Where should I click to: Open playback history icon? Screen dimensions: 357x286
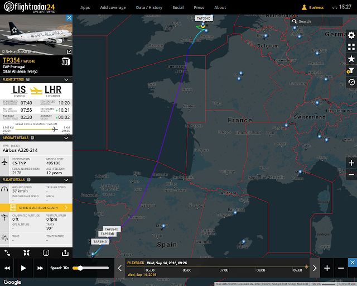(x=351, y=82)
